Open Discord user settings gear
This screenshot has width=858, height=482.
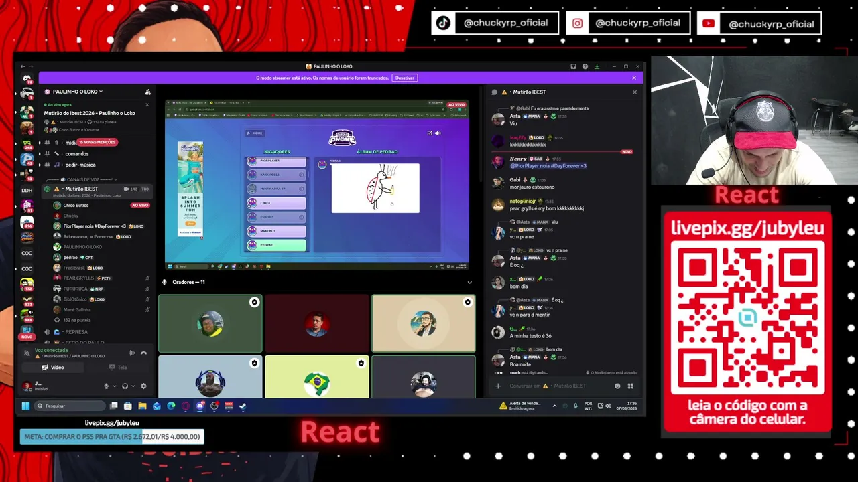[x=143, y=386]
